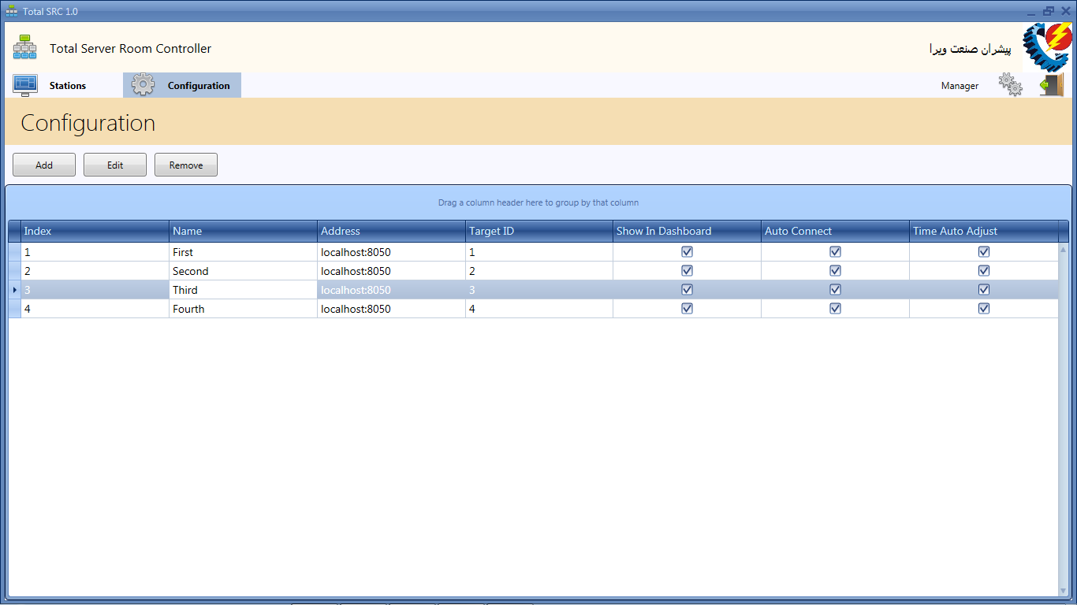
Task: Select the row named Third
Action: click(533, 290)
